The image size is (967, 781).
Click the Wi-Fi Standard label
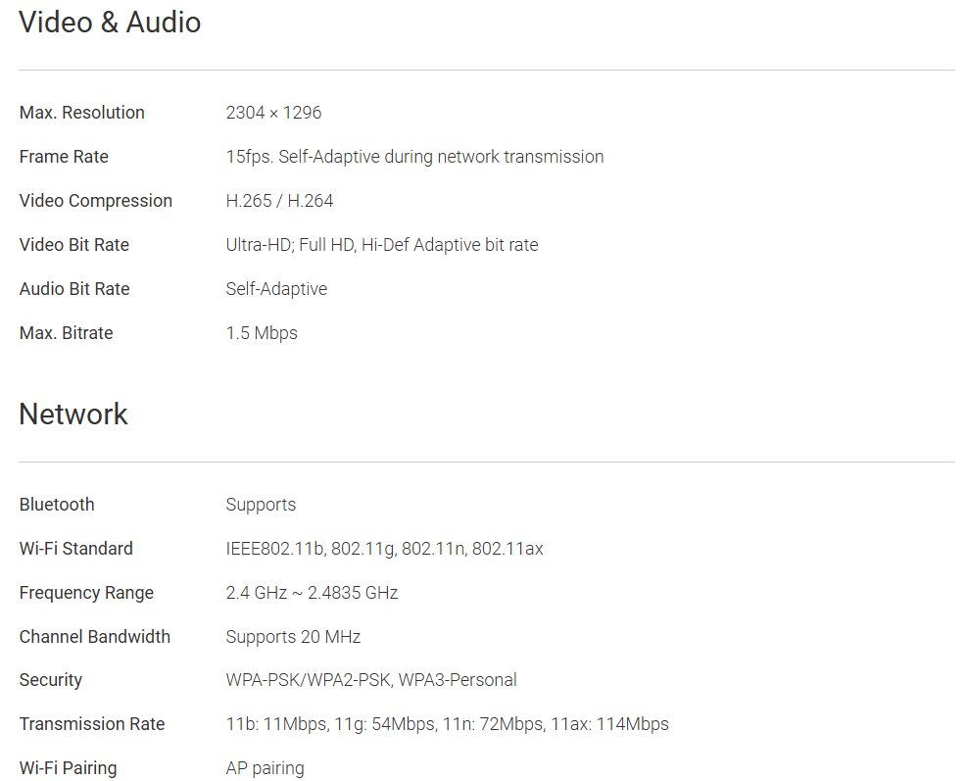75,549
